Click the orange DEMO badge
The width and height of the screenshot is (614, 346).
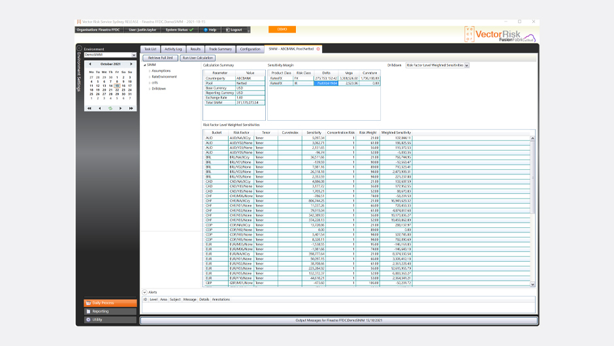coord(282,29)
